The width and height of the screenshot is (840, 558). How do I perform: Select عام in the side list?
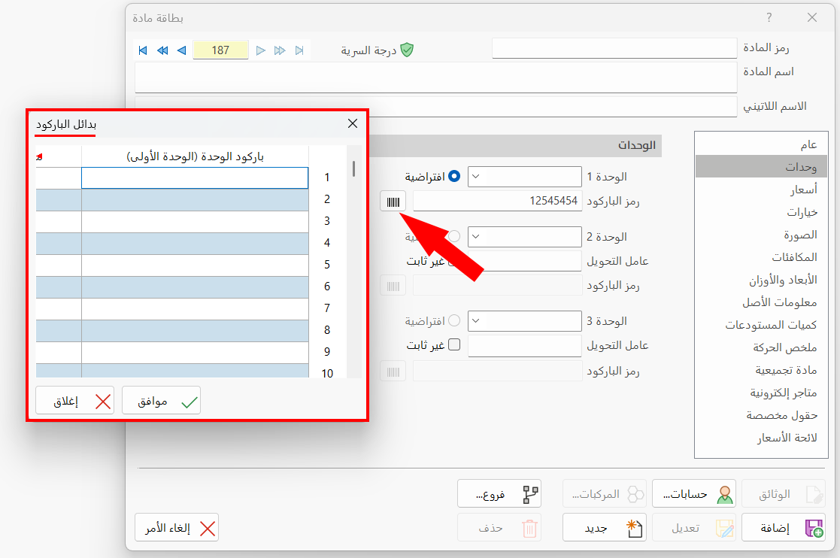coord(761,144)
